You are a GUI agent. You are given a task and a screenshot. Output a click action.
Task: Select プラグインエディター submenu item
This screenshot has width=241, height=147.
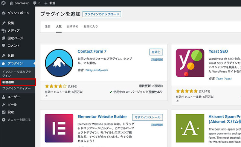click(x=17, y=89)
